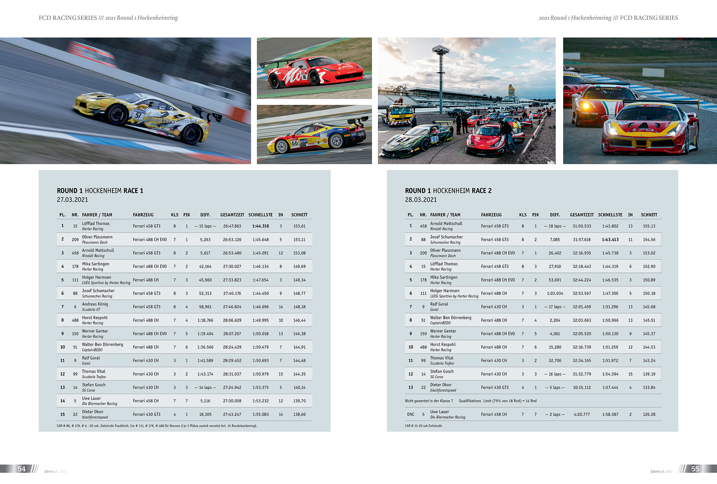Click the number 66 Ferrari photo
Image resolution: width=717 pixels, height=484 pixels.
314,134
